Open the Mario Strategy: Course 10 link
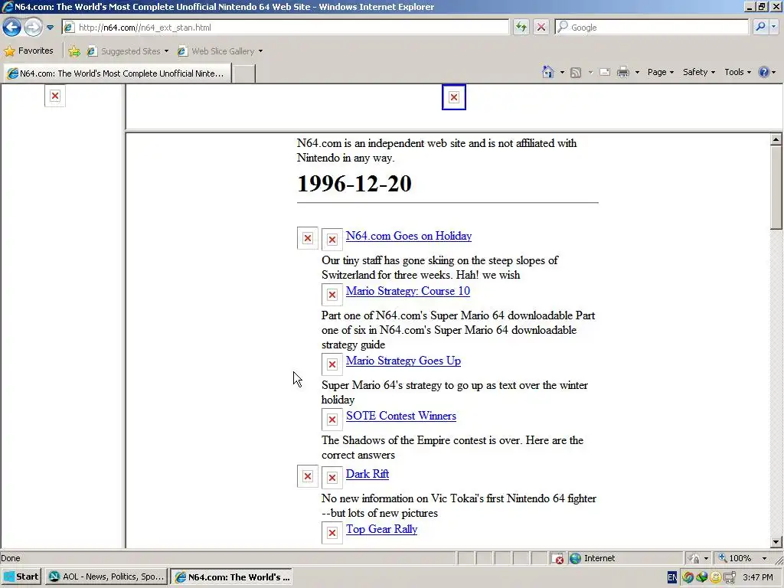 [407, 291]
